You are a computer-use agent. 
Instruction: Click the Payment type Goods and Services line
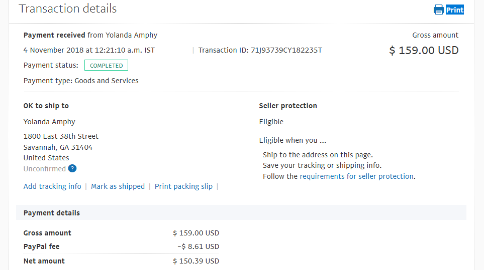81,81
